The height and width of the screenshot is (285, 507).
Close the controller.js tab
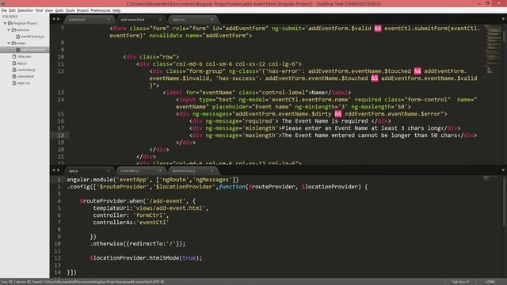[160, 171]
